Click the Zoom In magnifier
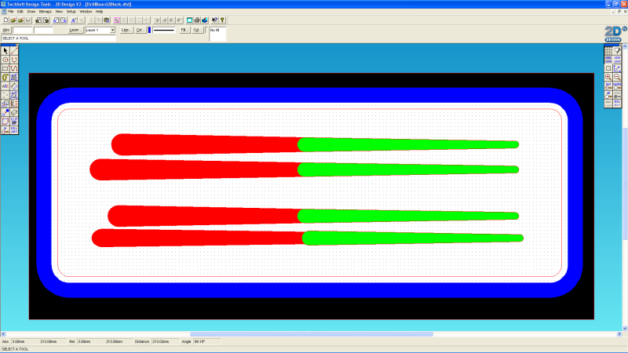Screen dimensions: 628x353 (x=608, y=77)
